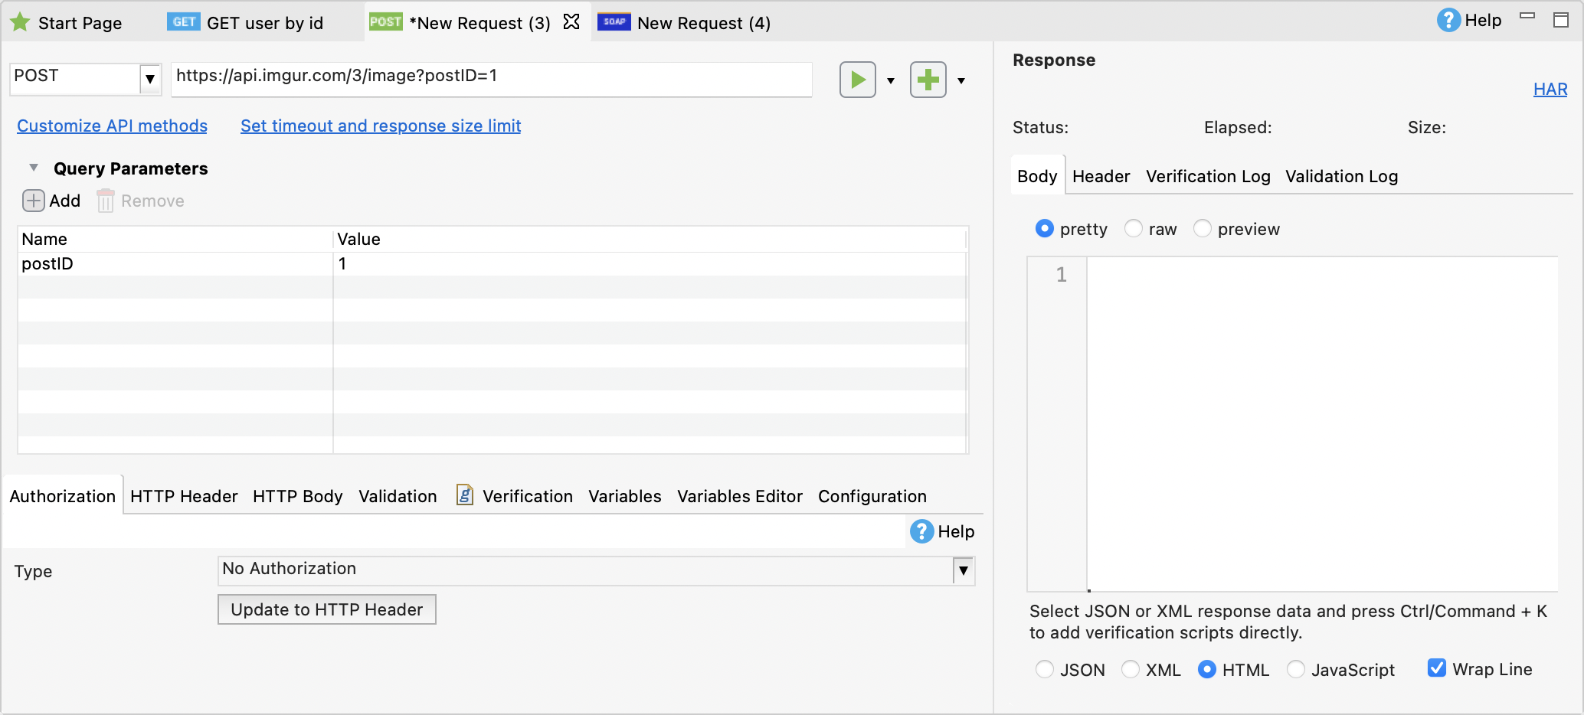1584x715 pixels.
Task: Open the SOAP New Request (4) tab
Action: pos(684,23)
